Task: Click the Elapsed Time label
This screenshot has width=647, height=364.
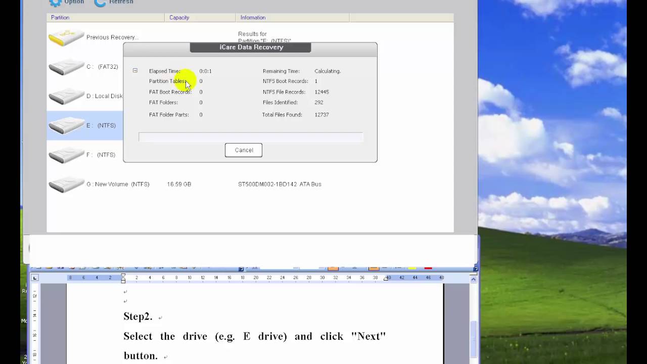Action: [164, 71]
